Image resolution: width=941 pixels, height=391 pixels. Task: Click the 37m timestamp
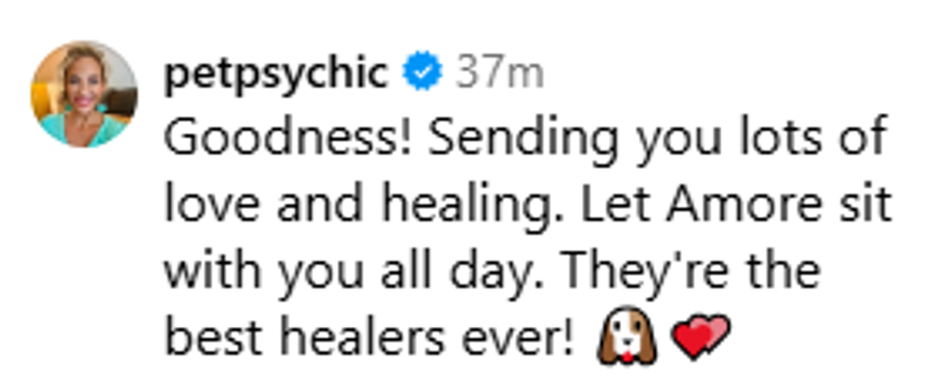tap(499, 73)
